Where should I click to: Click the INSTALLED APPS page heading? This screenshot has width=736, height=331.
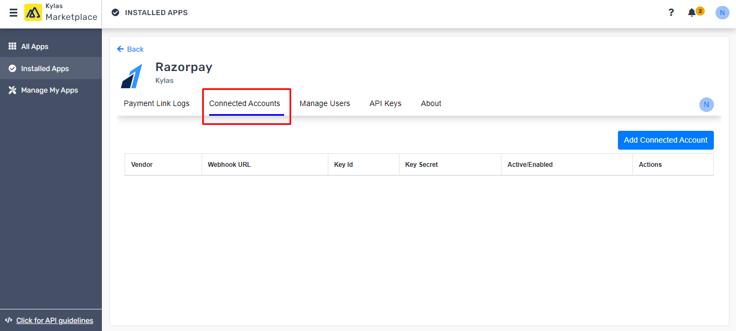point(156,12)
